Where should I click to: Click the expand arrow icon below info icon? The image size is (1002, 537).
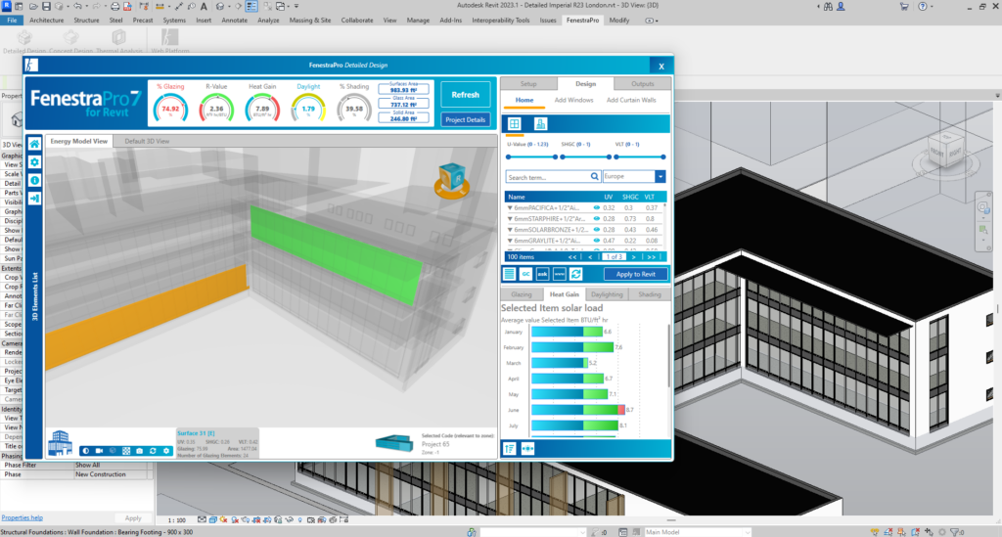[x=34, y=199]
